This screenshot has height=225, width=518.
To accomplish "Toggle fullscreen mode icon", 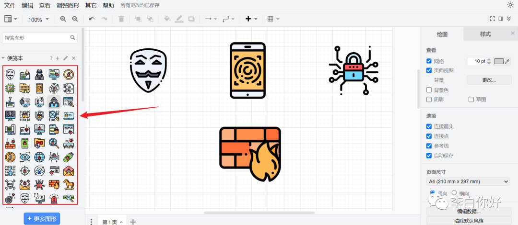I will (x=493, y=19).
